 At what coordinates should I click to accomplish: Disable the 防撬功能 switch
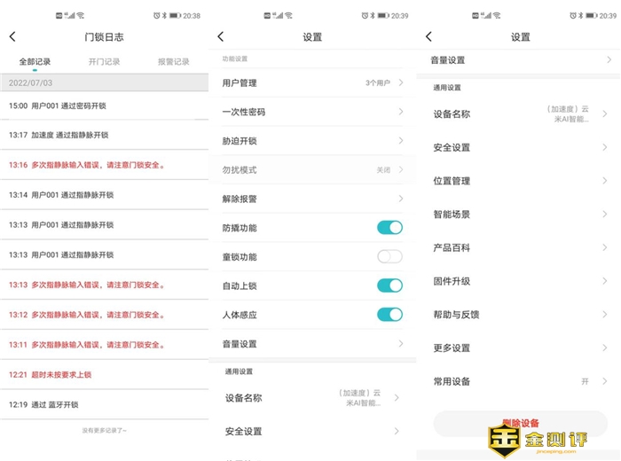[389, 228]
